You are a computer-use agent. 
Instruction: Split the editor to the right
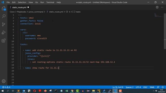click(157, 7)
